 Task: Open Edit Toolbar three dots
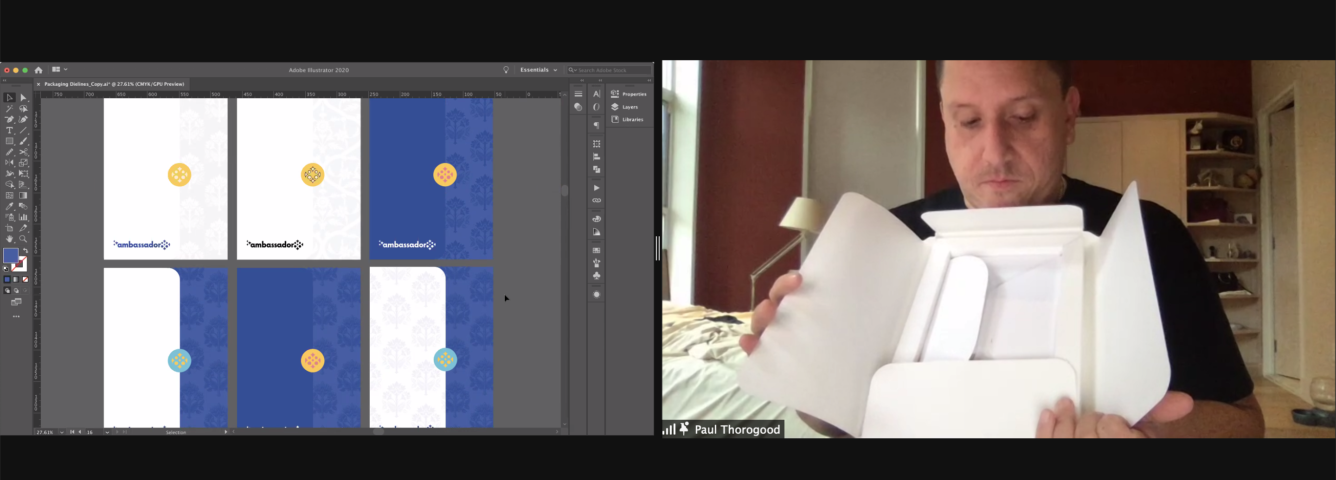(x=16, y=316)
